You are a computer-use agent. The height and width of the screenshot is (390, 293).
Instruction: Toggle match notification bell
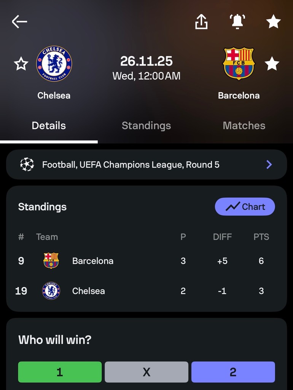[x=237, y=22]
